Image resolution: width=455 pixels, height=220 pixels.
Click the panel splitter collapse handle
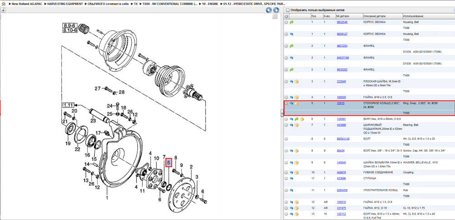click(282, 114)
